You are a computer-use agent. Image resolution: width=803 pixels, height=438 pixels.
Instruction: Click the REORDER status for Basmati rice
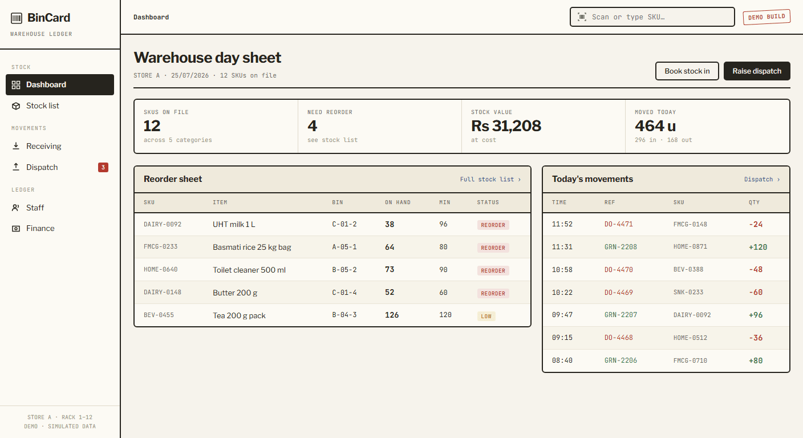click(493, 248)
